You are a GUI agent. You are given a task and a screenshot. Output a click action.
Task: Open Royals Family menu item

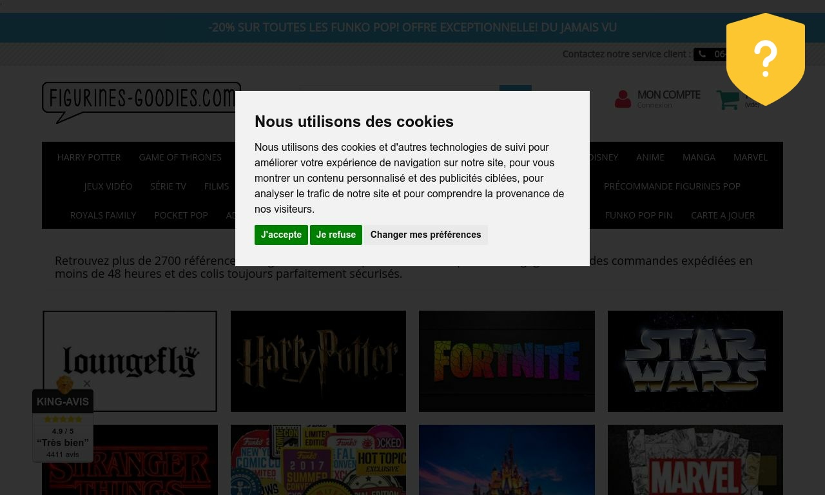103,215
